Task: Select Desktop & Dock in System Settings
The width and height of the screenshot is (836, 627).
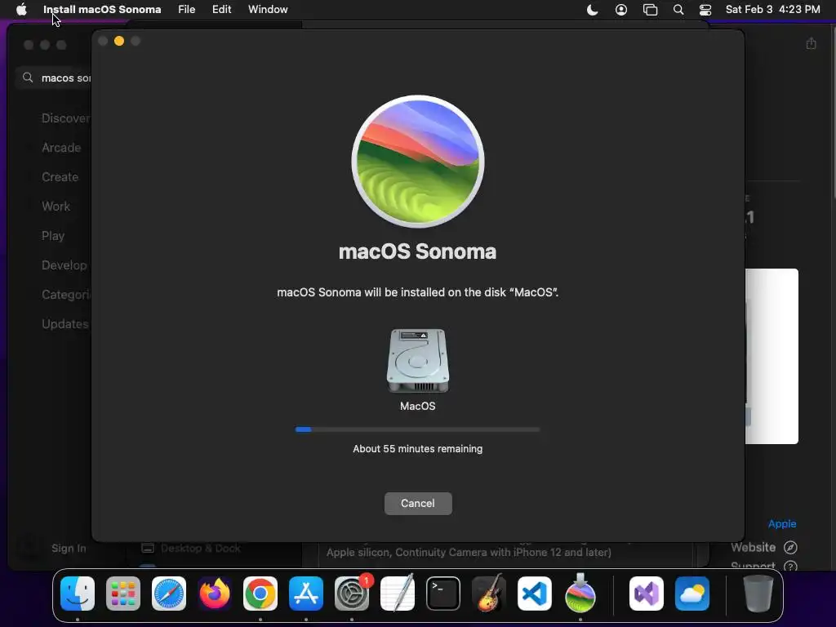Action: 191,548
